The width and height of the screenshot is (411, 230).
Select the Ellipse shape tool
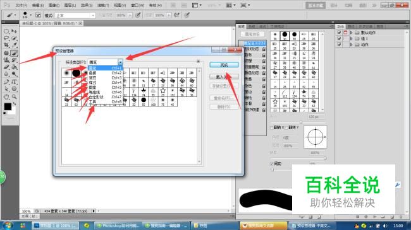[x=14, y=89]
